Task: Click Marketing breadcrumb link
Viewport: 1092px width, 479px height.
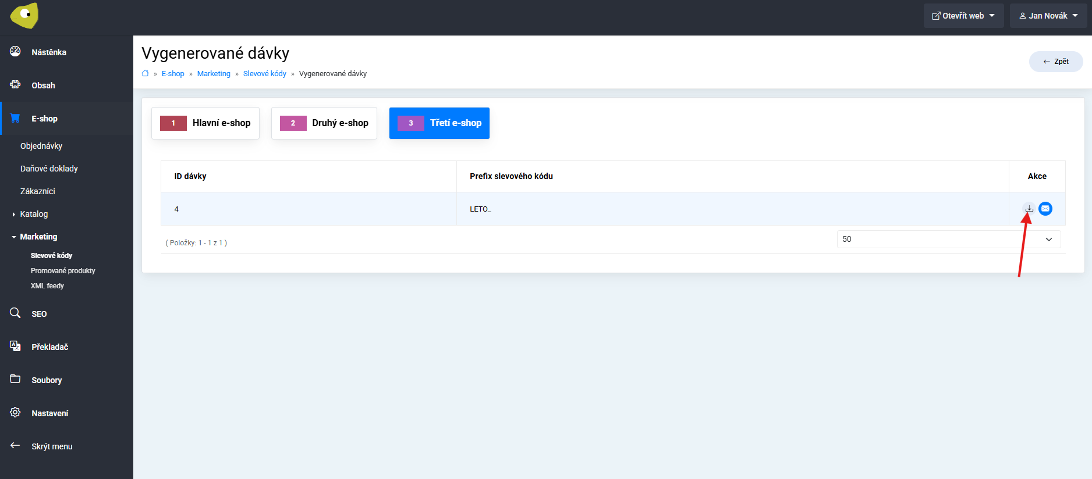Action: click(214, 74)
